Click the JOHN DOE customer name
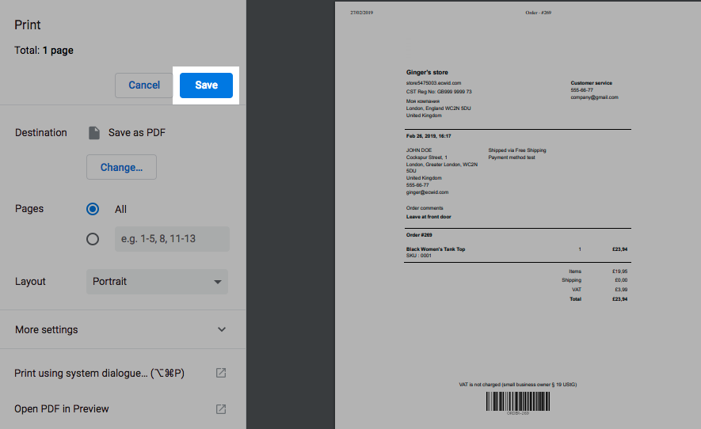This screenshot has width=701, height=429. (419, 150)
